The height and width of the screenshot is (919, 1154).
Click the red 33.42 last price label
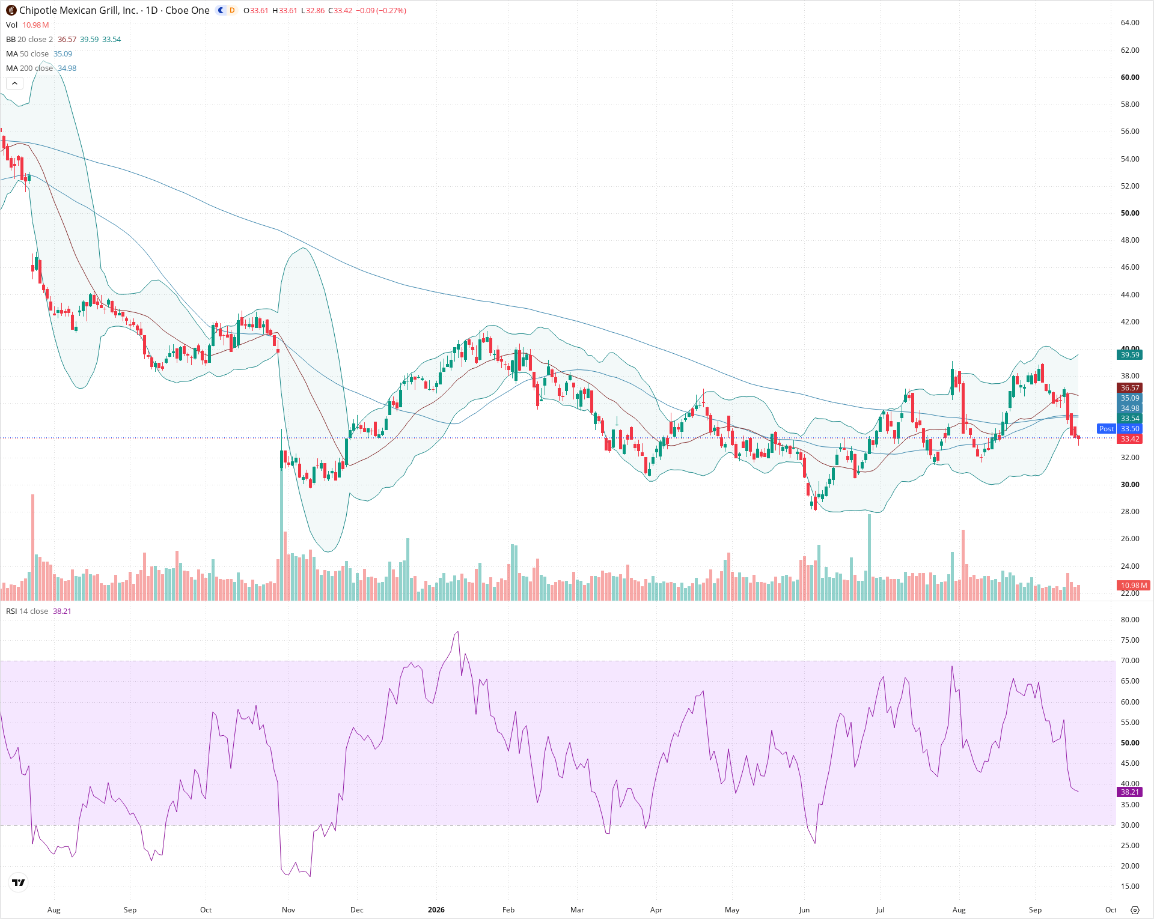coord(1130,439)
